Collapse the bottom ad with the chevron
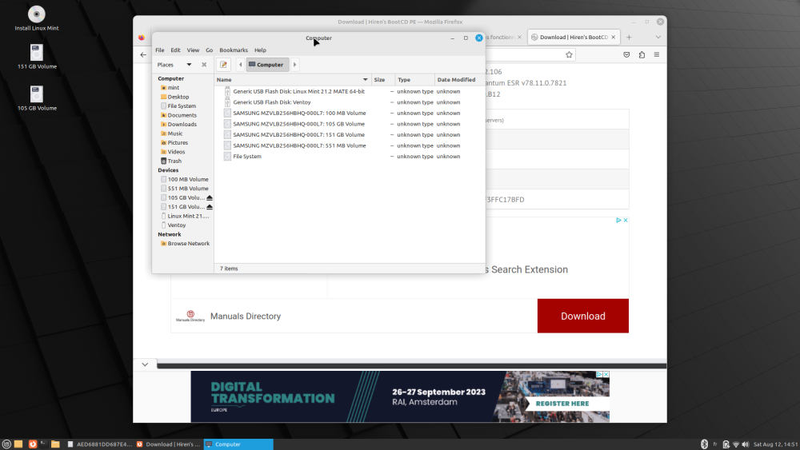This screenshot has height=450, width=800. tap(145, 364)
